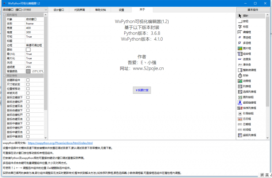Open the 边框 border style dropdown

pos(34,45)
